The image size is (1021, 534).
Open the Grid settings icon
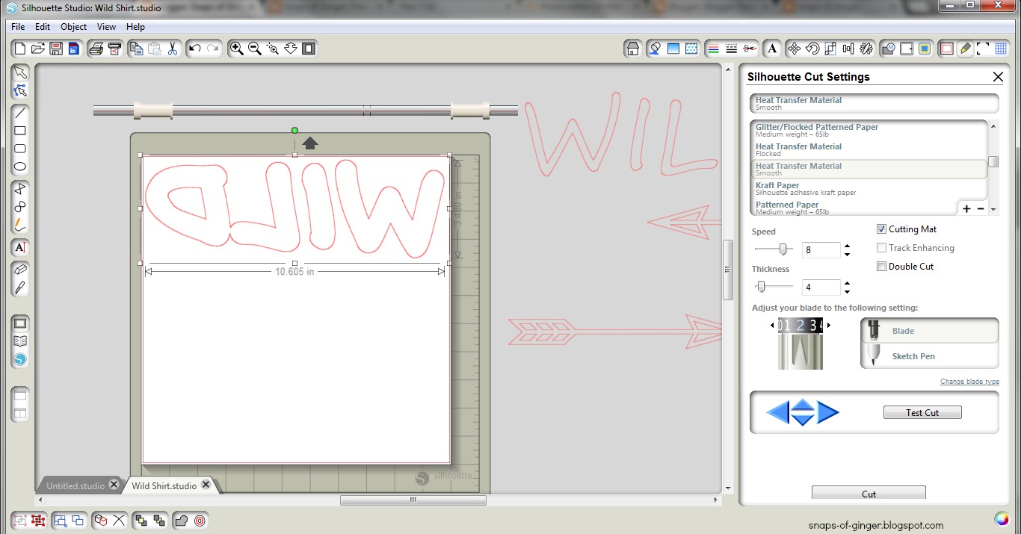coord(1002,49)
